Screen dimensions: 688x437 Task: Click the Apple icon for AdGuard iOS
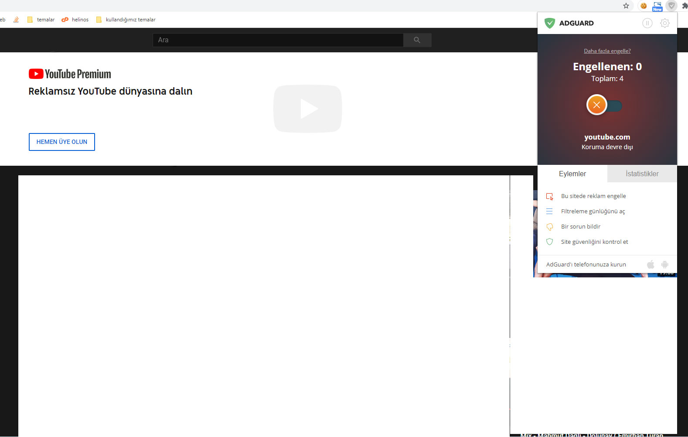pyautogui.click(x=651, y=264)
